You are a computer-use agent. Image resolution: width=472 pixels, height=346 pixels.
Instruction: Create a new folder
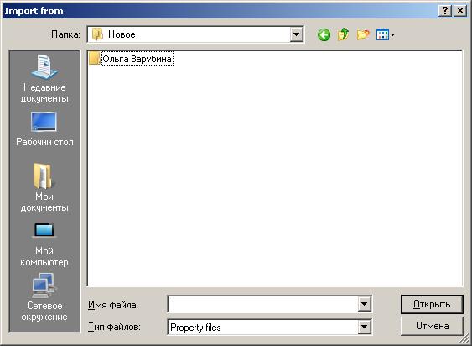click(363, 34)
